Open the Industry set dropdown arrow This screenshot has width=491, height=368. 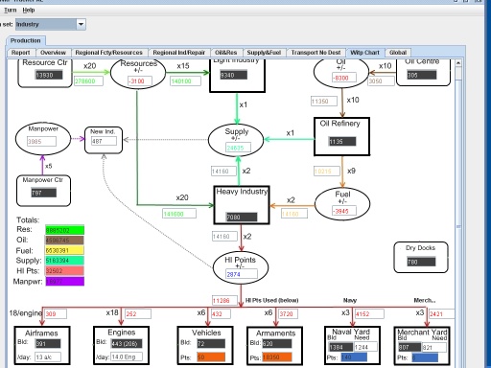[x=81, y=24]
